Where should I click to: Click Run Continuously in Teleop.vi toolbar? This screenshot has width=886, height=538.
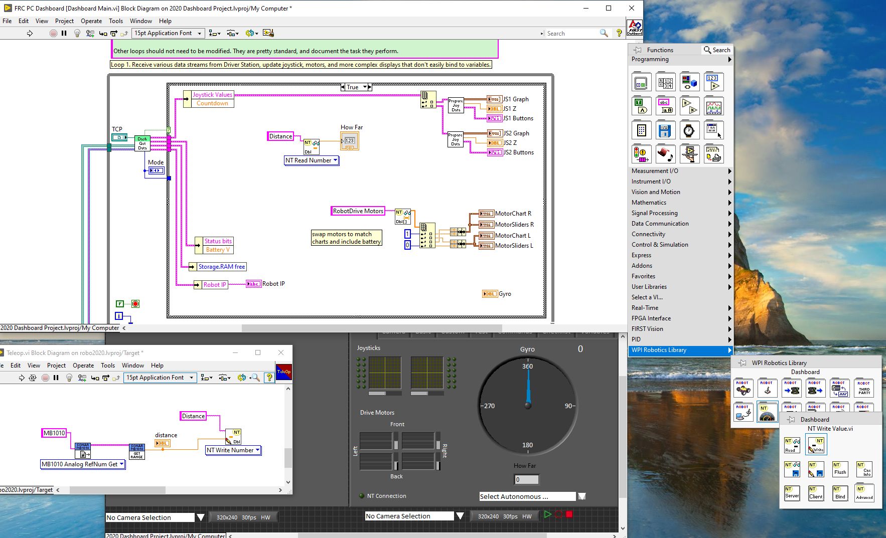pos(33,378)
